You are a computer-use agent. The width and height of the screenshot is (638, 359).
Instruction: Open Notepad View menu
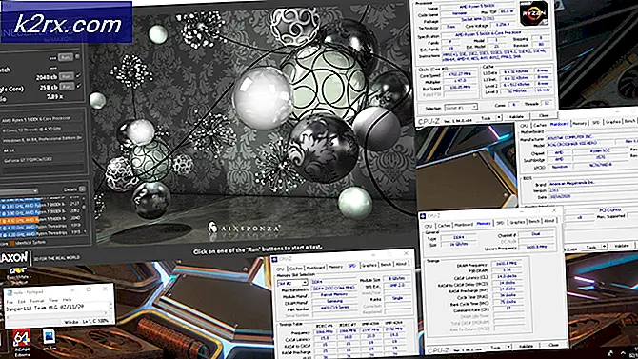tap(53, 300)
